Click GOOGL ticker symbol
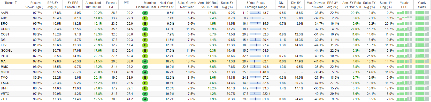Screen dimensions: 431x102 tap(6, 51)
